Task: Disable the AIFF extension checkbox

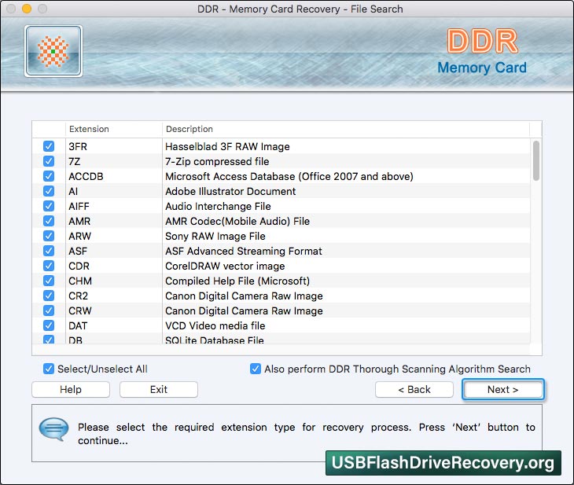Action: pyautogui.click(x=48, y=206)
